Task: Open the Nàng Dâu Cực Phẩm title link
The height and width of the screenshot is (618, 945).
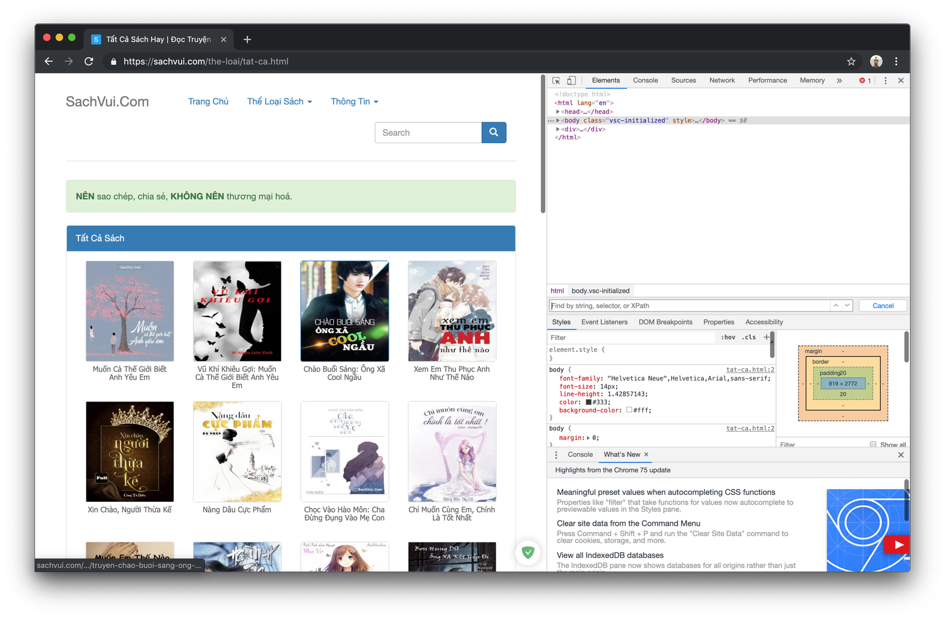Action: [x=237, y=510]
